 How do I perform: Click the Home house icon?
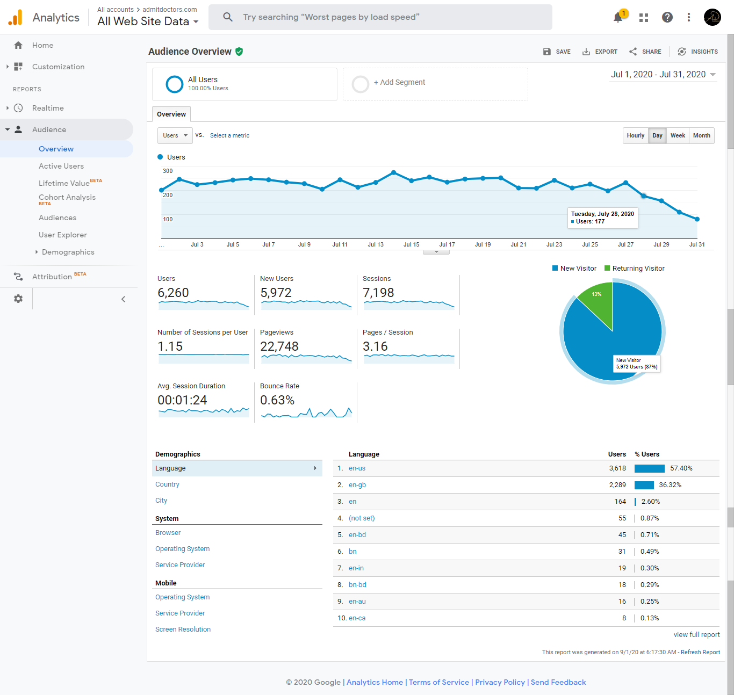[x=18, y=45]
